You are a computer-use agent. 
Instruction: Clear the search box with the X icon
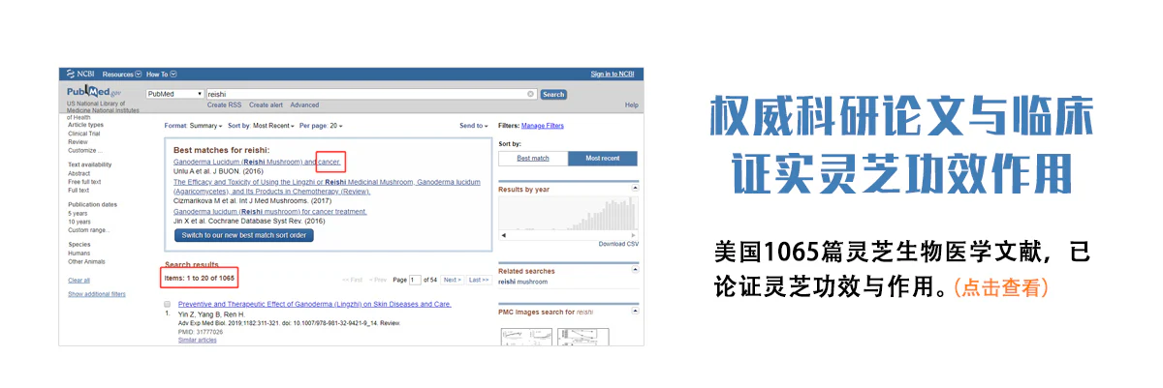point(530,94)
